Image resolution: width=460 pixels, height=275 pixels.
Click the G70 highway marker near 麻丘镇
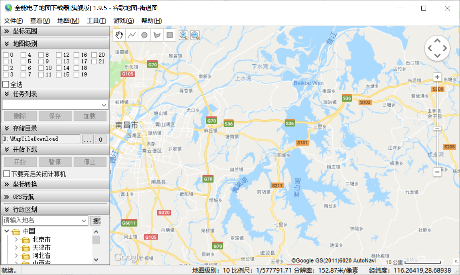(x=211, y=121)
